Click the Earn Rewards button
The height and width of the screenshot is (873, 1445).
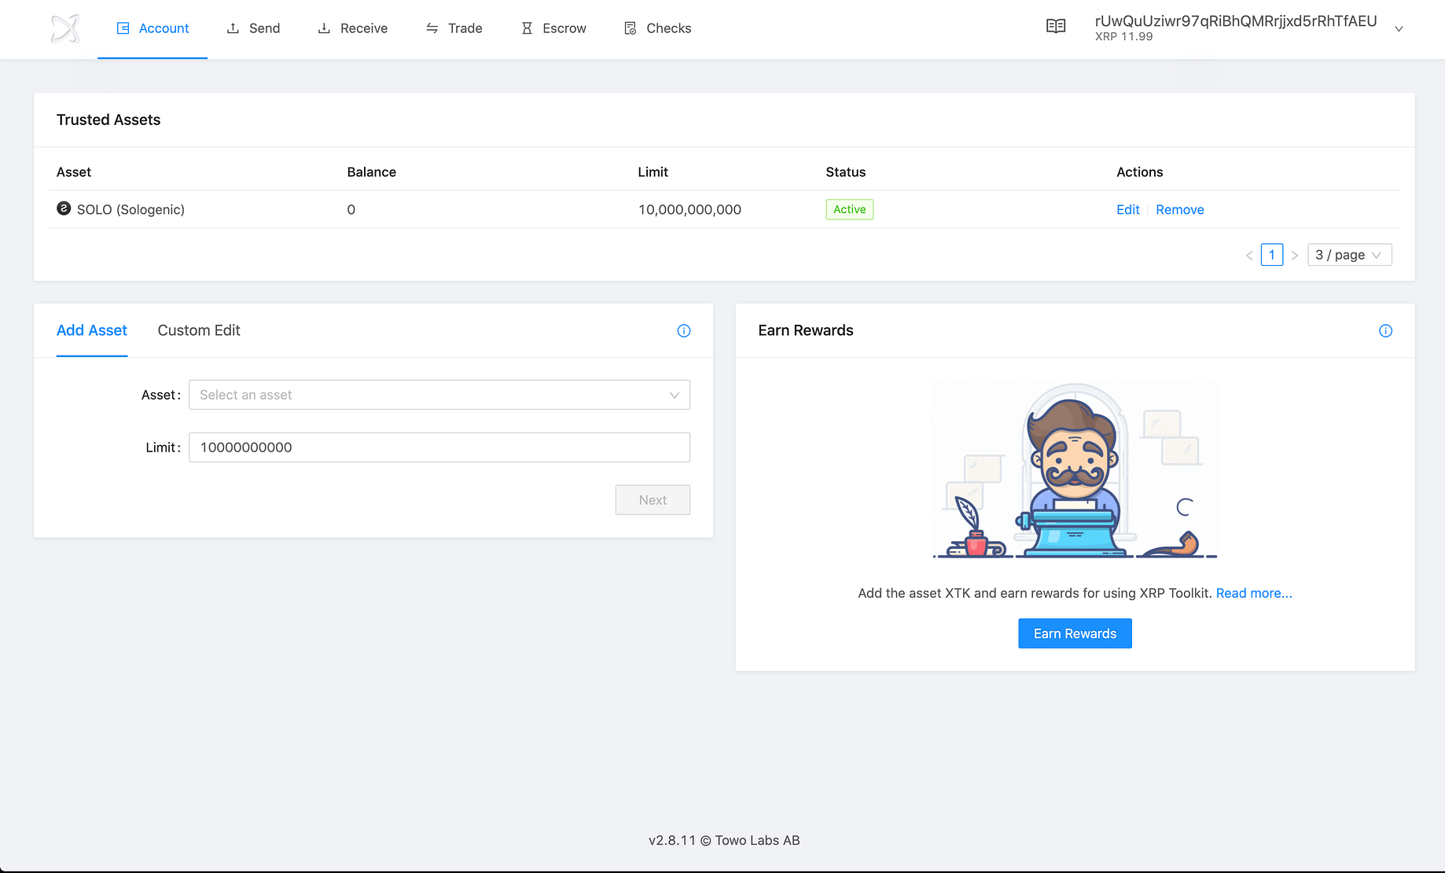1075,634
